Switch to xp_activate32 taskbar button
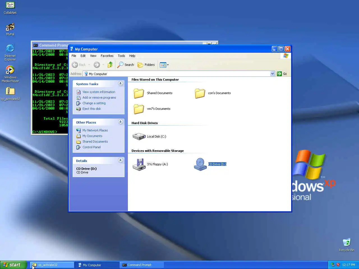This screenshot has height=269, width=359. pos(52,265)
